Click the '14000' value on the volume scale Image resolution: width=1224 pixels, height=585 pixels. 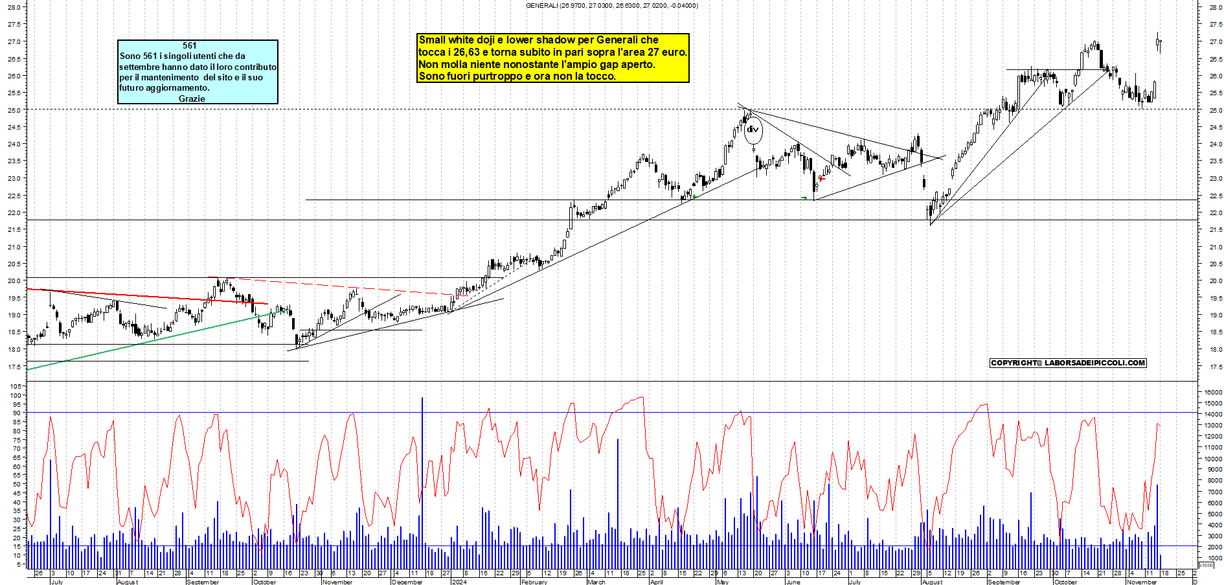click(x=1214, y=415)
